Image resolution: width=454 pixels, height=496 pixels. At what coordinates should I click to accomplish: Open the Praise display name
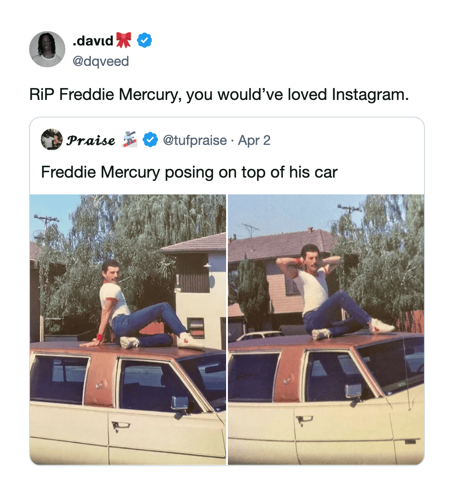(x=91, y=140)
